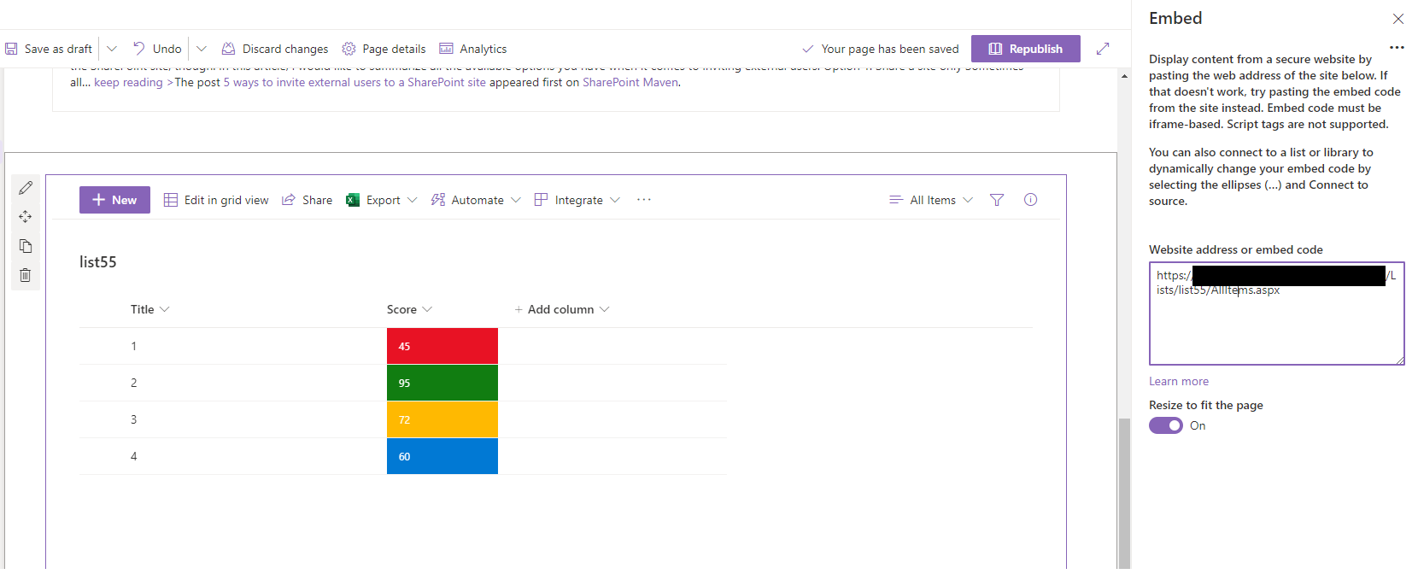Viewport: 1418px width, 580px height.
Task: Click the Website address or embed code field
Action: click(1276, 313)
